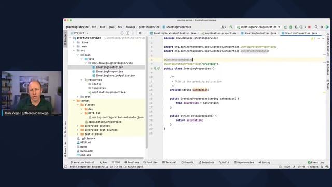
Task: Click the green arrow icon at the toolbar's right end
Action: 327,27
